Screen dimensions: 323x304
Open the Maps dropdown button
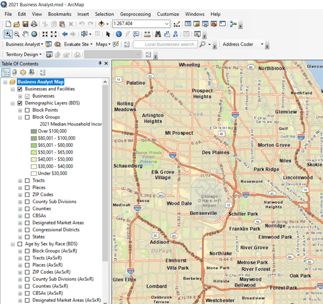(103, 44)
